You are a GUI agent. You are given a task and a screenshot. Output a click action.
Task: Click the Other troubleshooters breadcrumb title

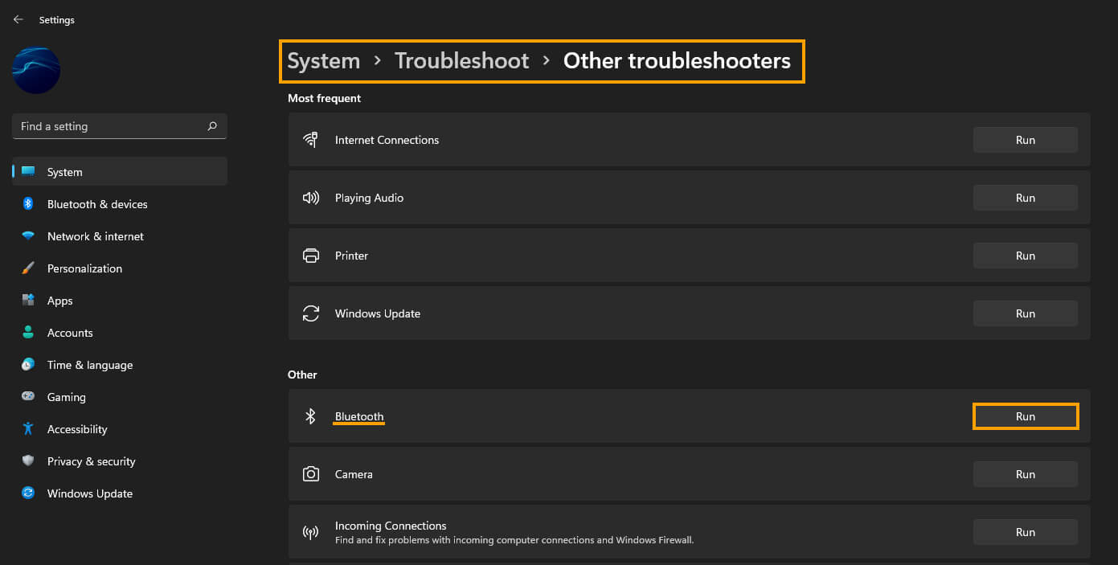677,61
